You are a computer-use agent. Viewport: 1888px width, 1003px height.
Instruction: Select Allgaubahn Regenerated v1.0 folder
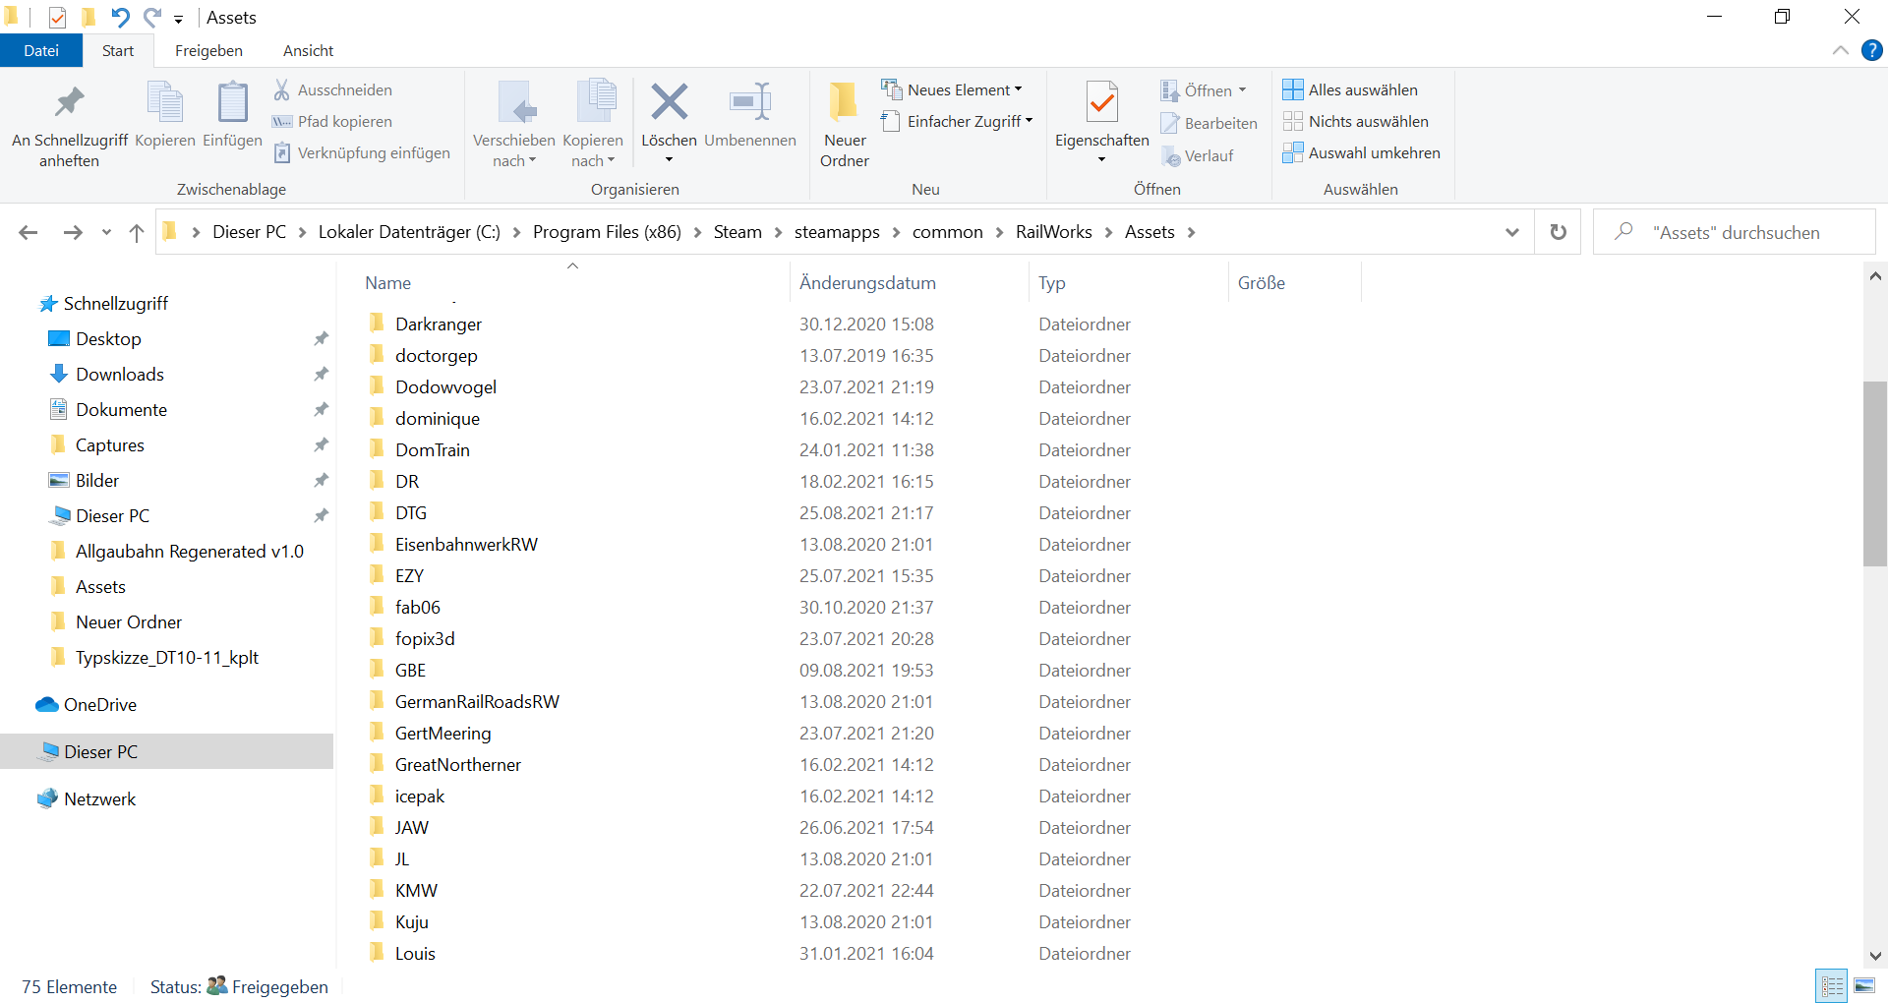pyautogui.click(x=189, y=552)
